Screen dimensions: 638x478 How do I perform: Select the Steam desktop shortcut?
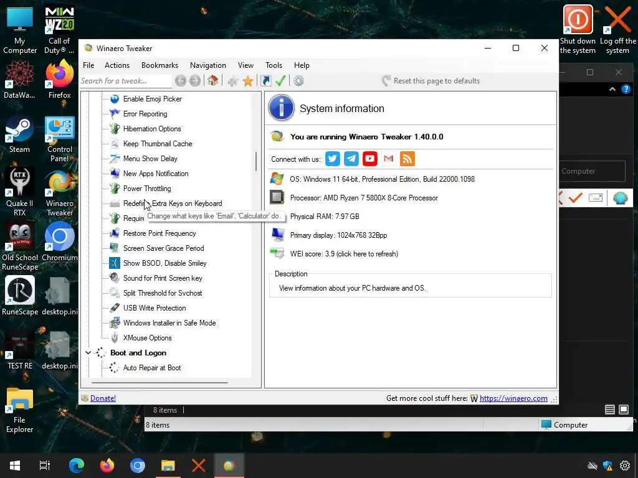(19, 135)
